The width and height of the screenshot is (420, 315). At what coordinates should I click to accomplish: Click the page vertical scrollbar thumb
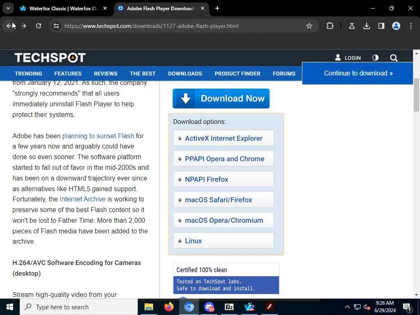tap(416, 95)
